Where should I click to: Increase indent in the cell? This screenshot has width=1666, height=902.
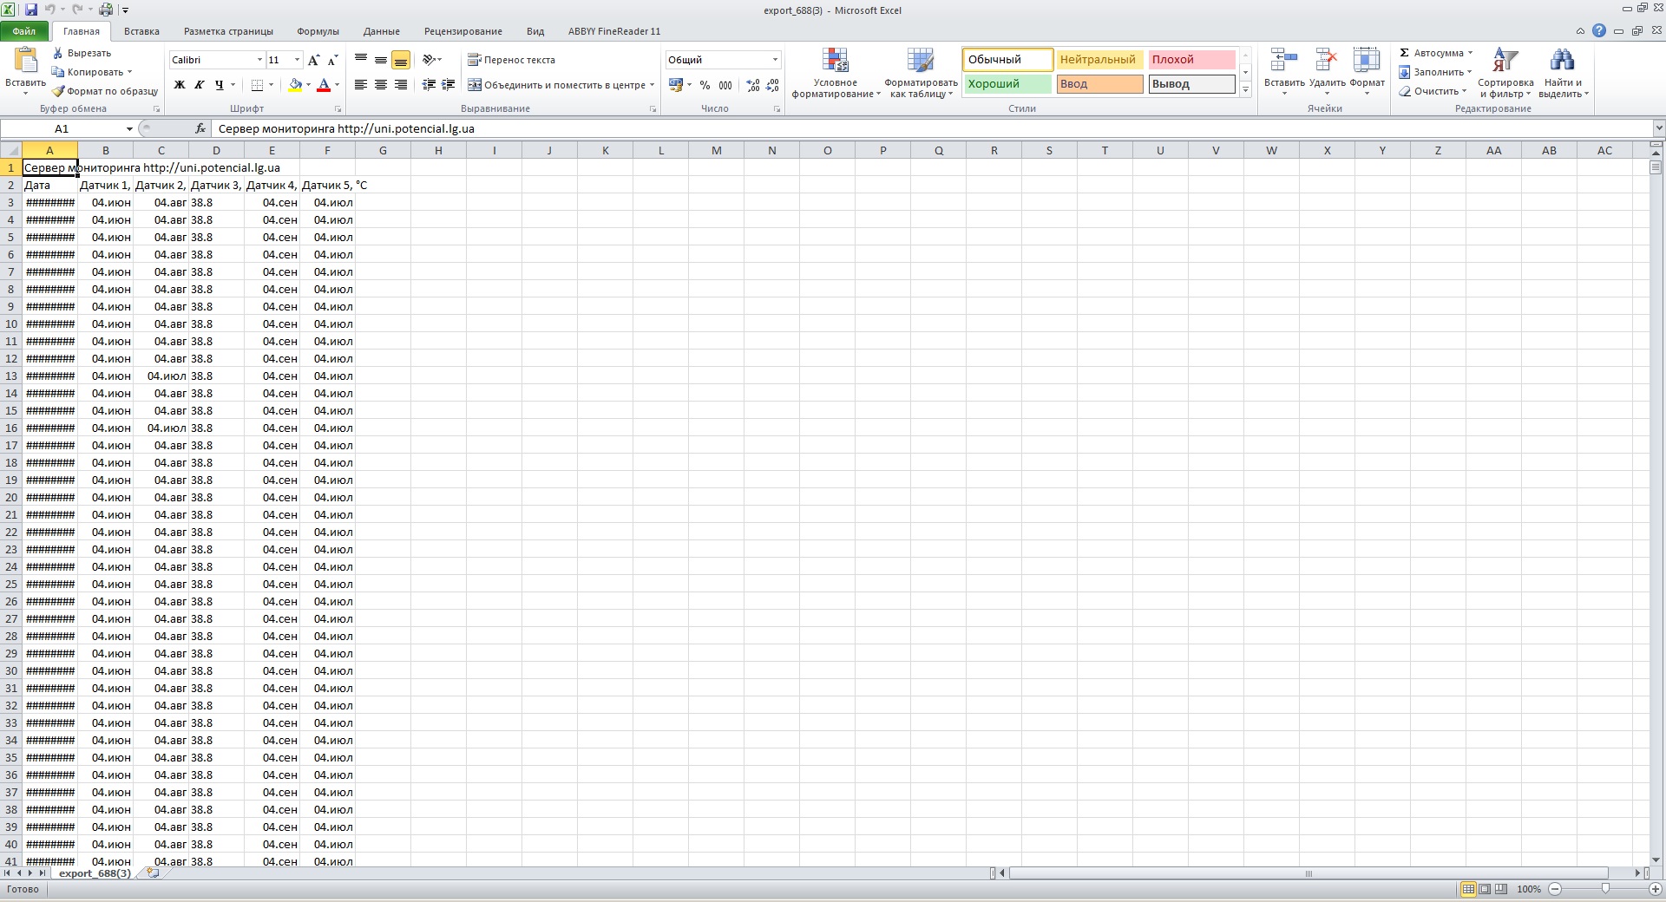449,85
